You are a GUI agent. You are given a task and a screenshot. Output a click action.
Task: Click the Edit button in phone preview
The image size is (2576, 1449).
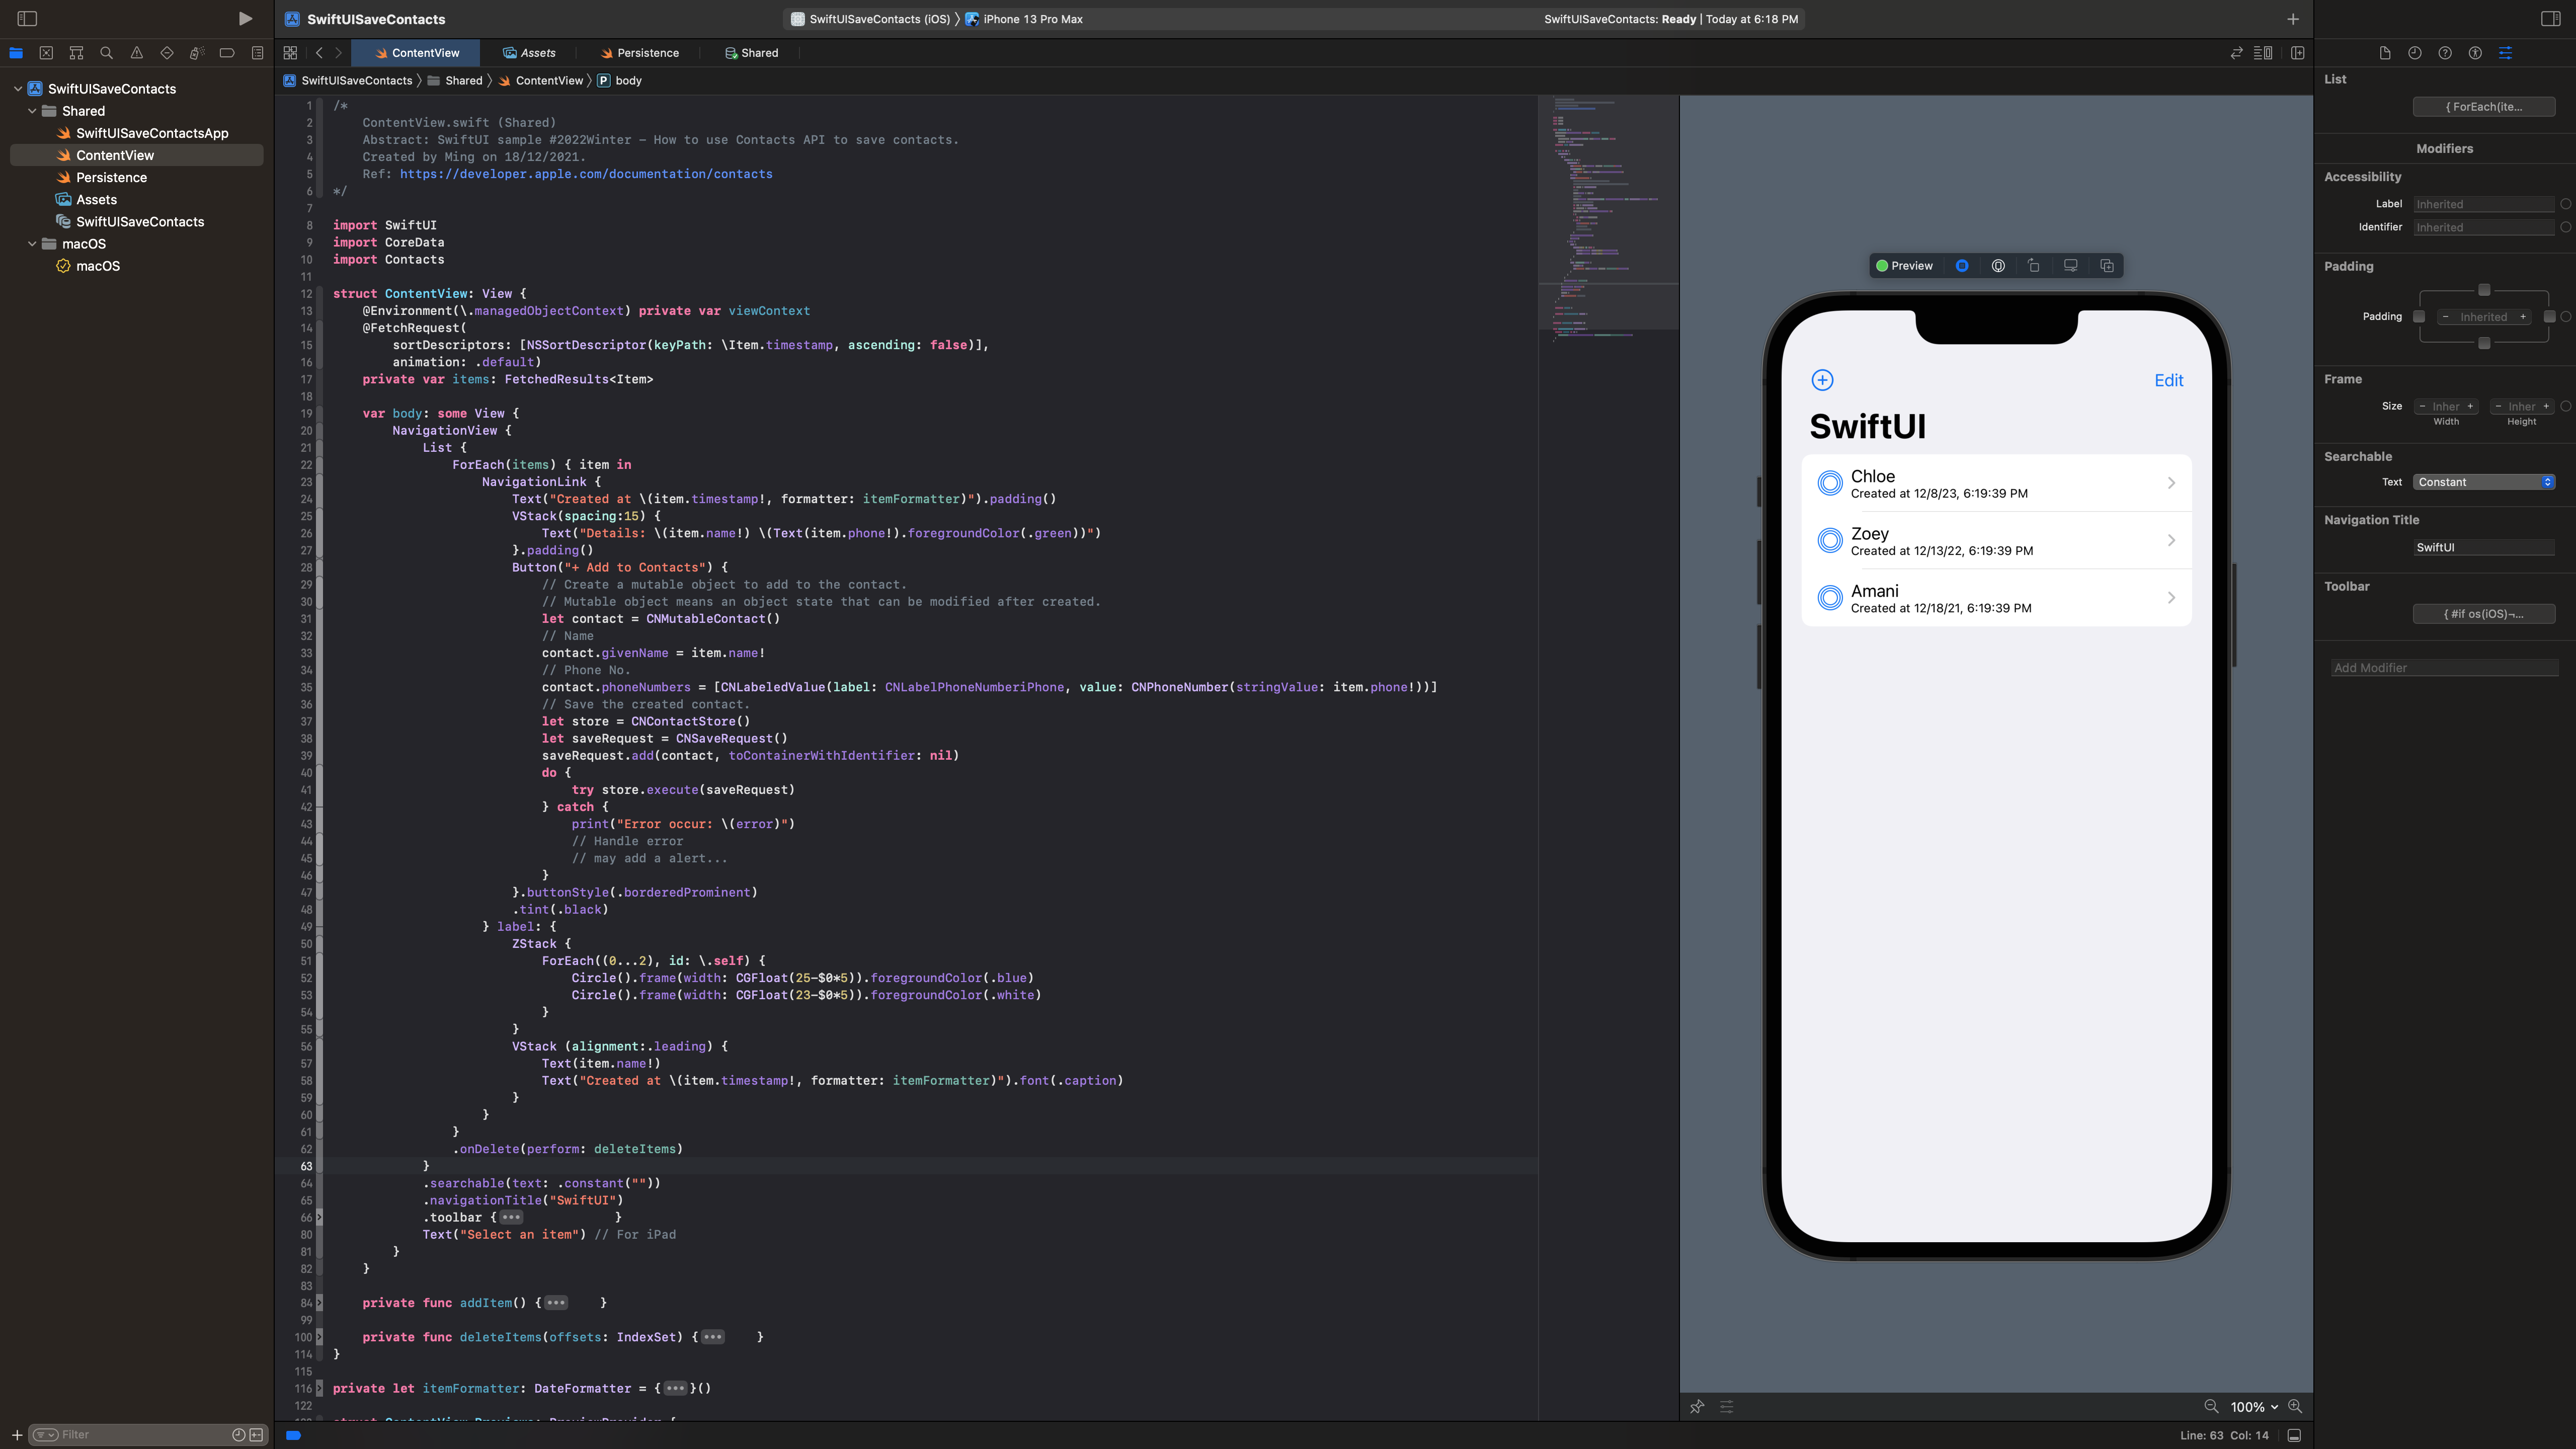click(x=2168, y=380)
